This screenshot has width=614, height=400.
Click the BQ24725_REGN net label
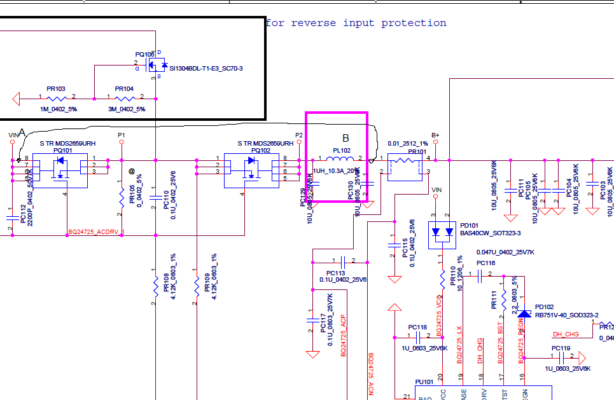pos(521,341)
